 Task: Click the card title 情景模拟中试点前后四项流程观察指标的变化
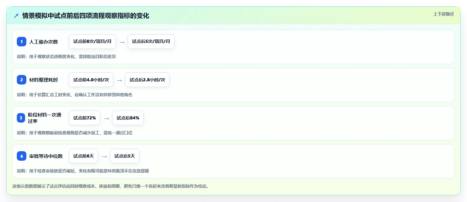[x=86, y=16]
